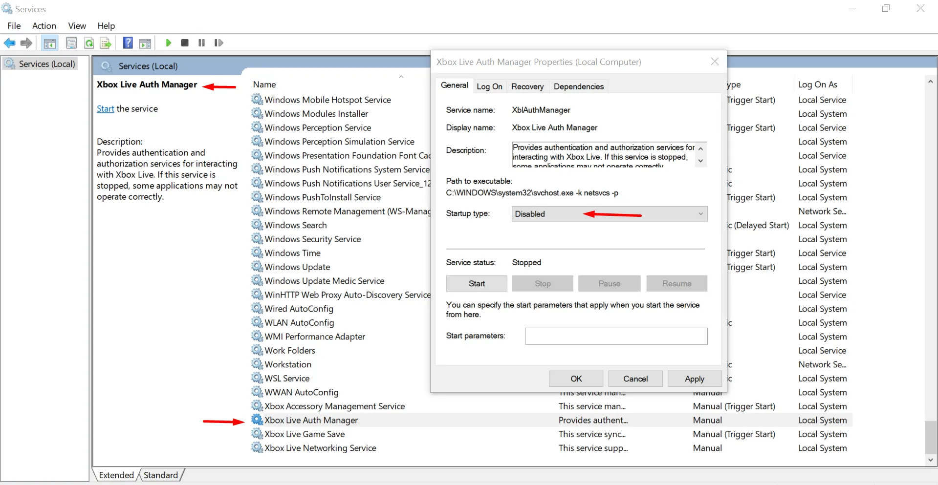Screen dimensions: 938x485
Task: Select the Windows Update service row
Action: click(297, 267)
